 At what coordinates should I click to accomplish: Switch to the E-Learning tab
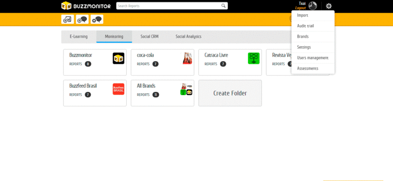click(x=79, y=37)
